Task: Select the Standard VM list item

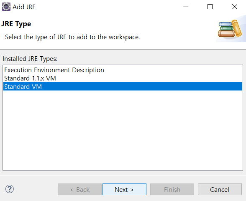Action: pyautogui.click(x=123, y=86)
